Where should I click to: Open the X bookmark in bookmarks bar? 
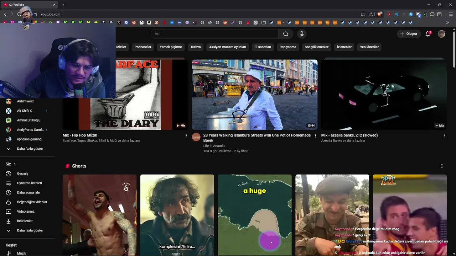(x=119, y=22)
